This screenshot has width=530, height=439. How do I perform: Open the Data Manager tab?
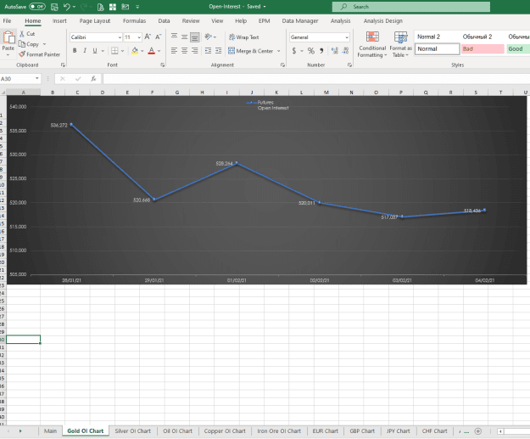[300, 21]
